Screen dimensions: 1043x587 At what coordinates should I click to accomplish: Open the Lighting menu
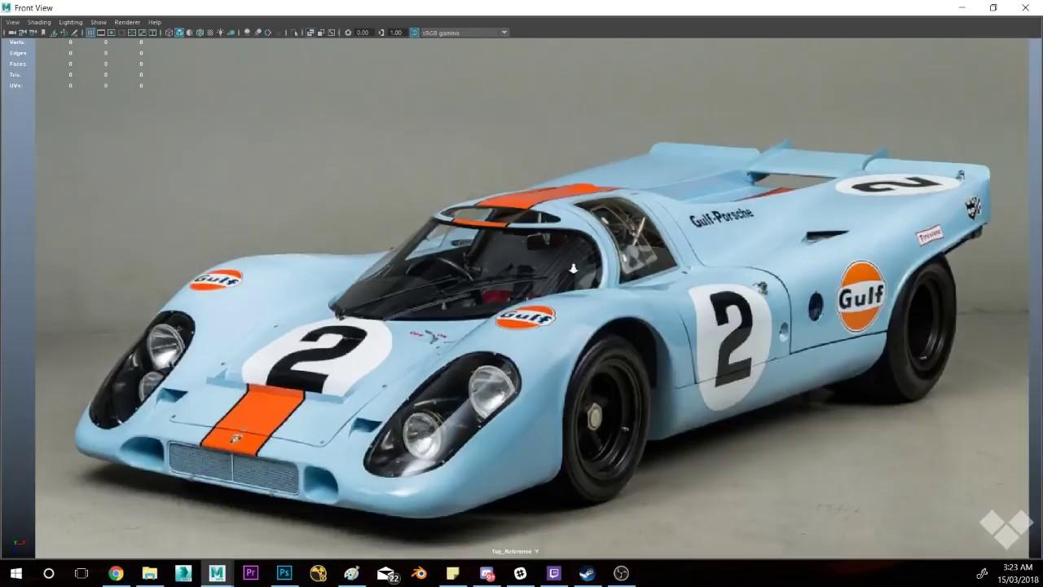pyautogui.click(x=70, y=22)
